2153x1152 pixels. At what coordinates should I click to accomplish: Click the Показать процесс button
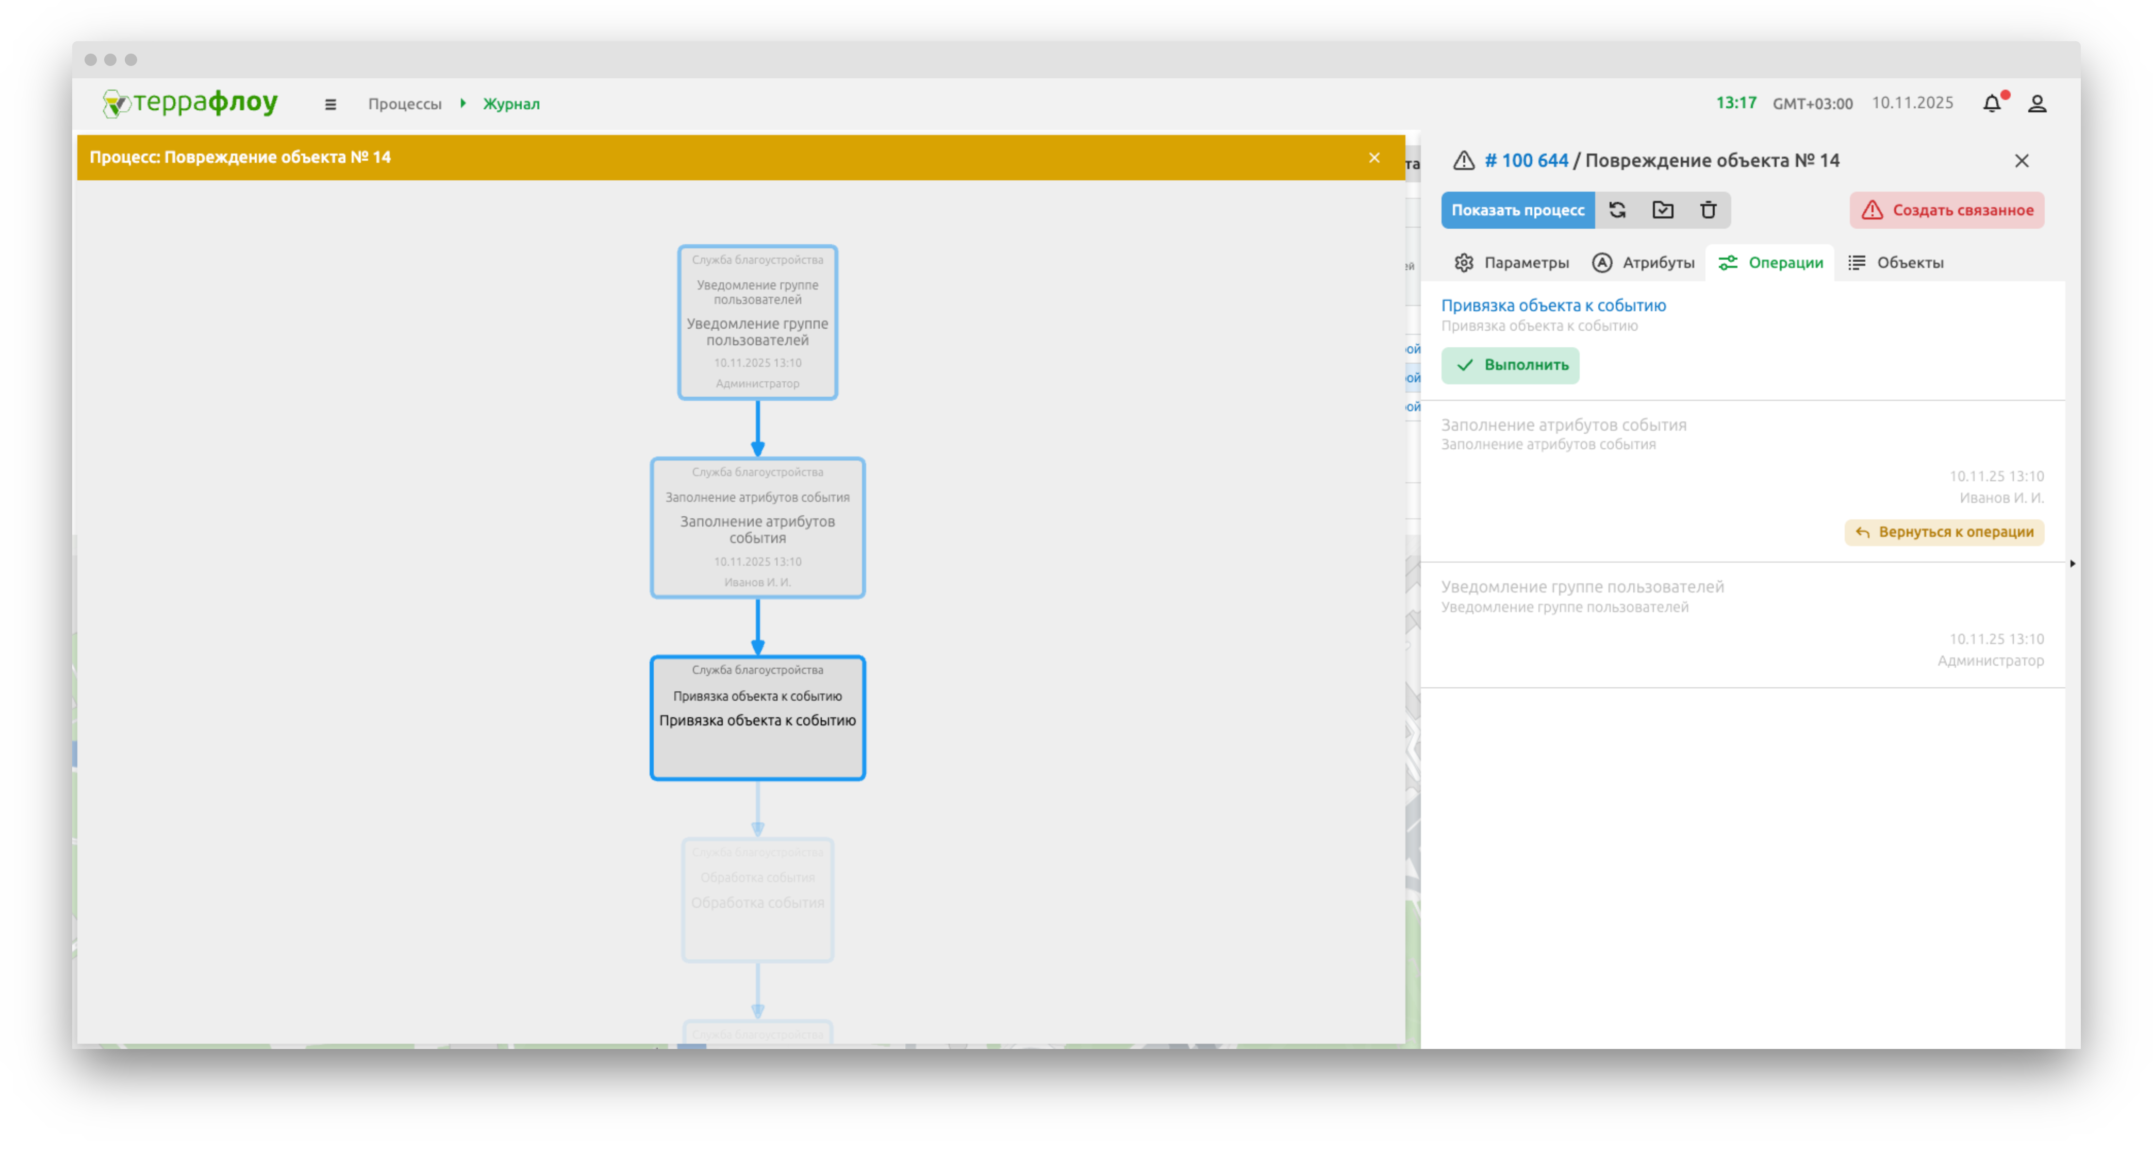pyautogui.click(x=1517, y=210)
